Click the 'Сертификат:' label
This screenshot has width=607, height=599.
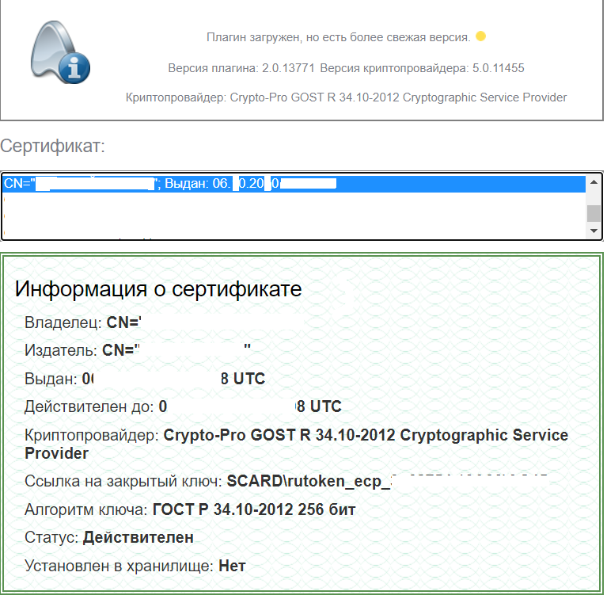tap(52, 146)
